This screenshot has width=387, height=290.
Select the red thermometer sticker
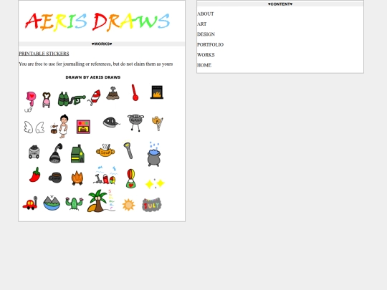pyautogui.click(x=135, y=92)
